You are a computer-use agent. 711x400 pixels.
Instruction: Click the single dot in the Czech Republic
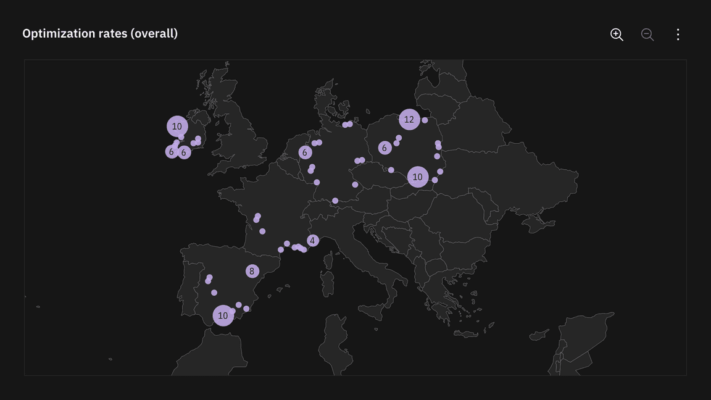tap(355, 185)
